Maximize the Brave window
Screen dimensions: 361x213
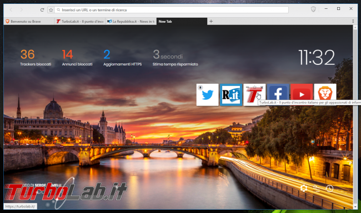tap(338, 8)
